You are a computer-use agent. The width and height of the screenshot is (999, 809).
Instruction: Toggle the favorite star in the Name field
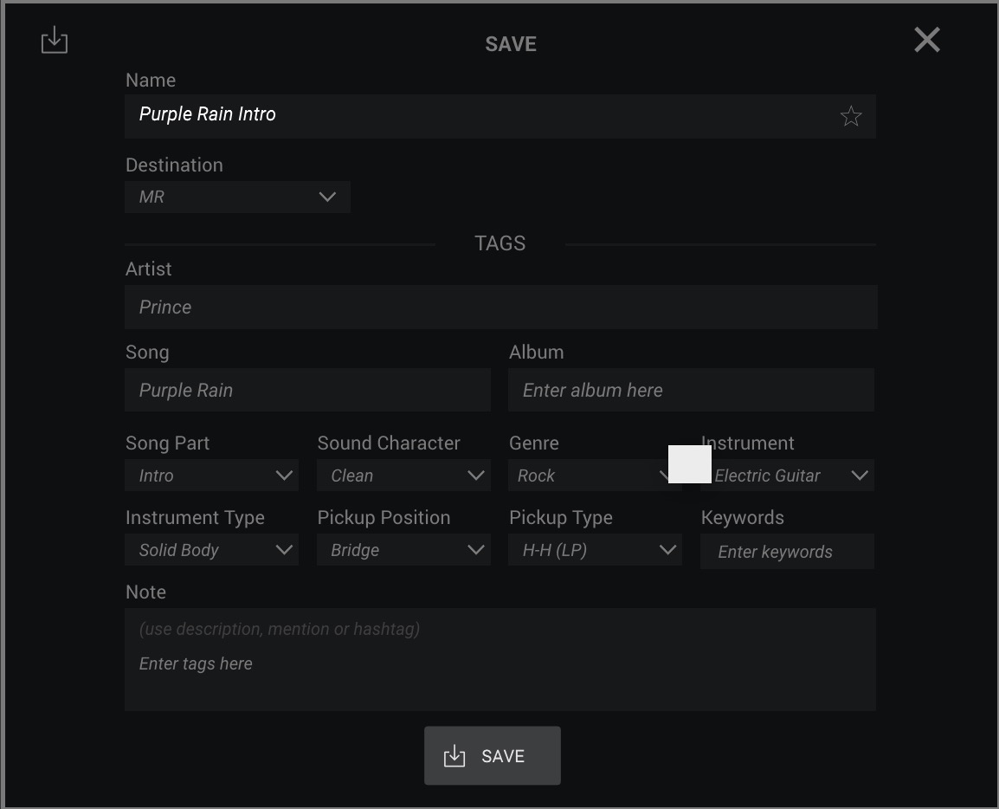tap(851, 116)
